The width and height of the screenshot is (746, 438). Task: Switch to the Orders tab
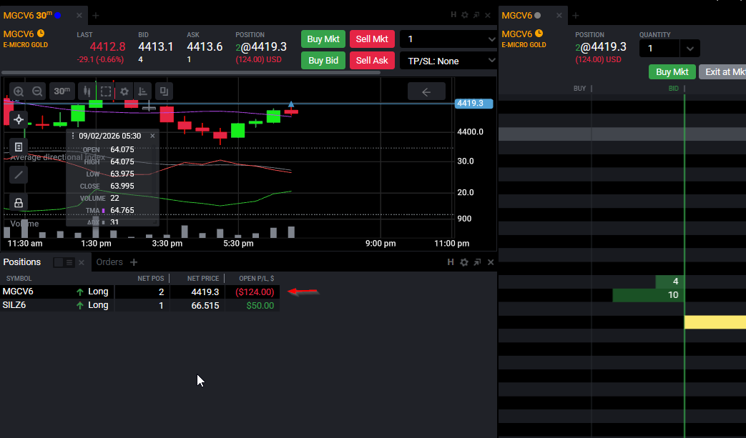click(109, 262)
